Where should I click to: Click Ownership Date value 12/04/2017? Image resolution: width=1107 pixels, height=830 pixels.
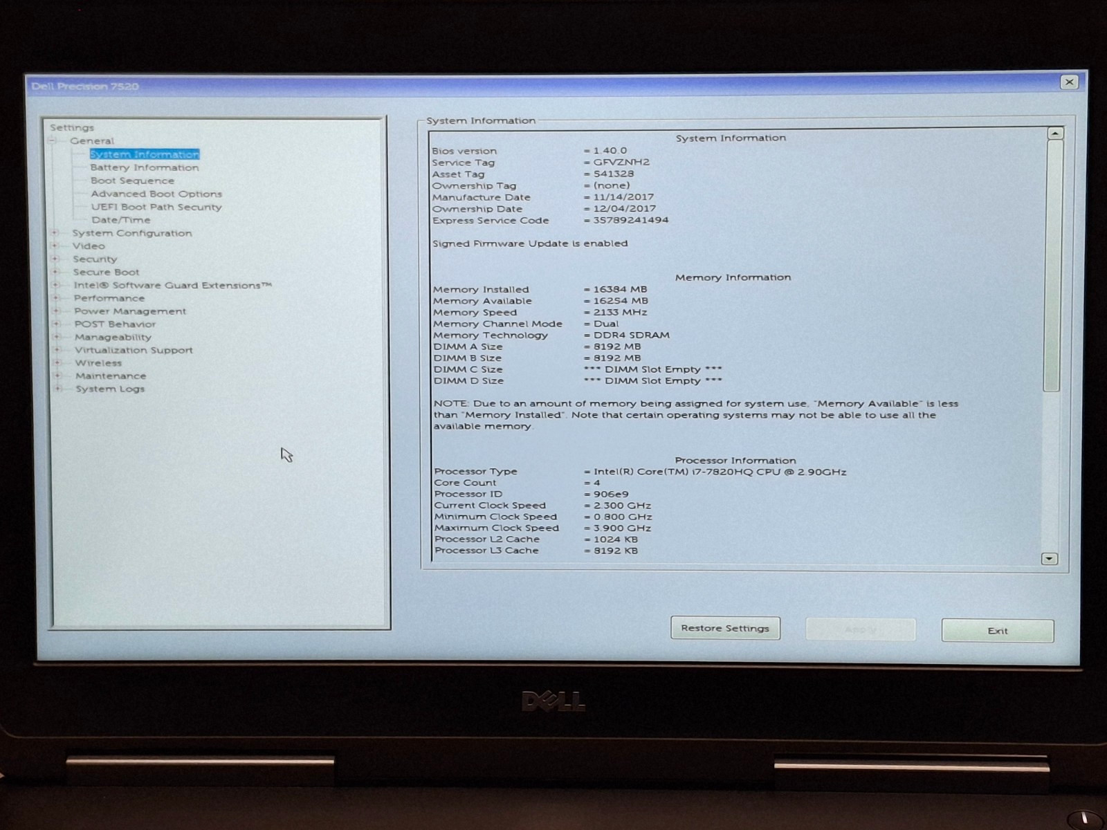[x=624, y=208]
